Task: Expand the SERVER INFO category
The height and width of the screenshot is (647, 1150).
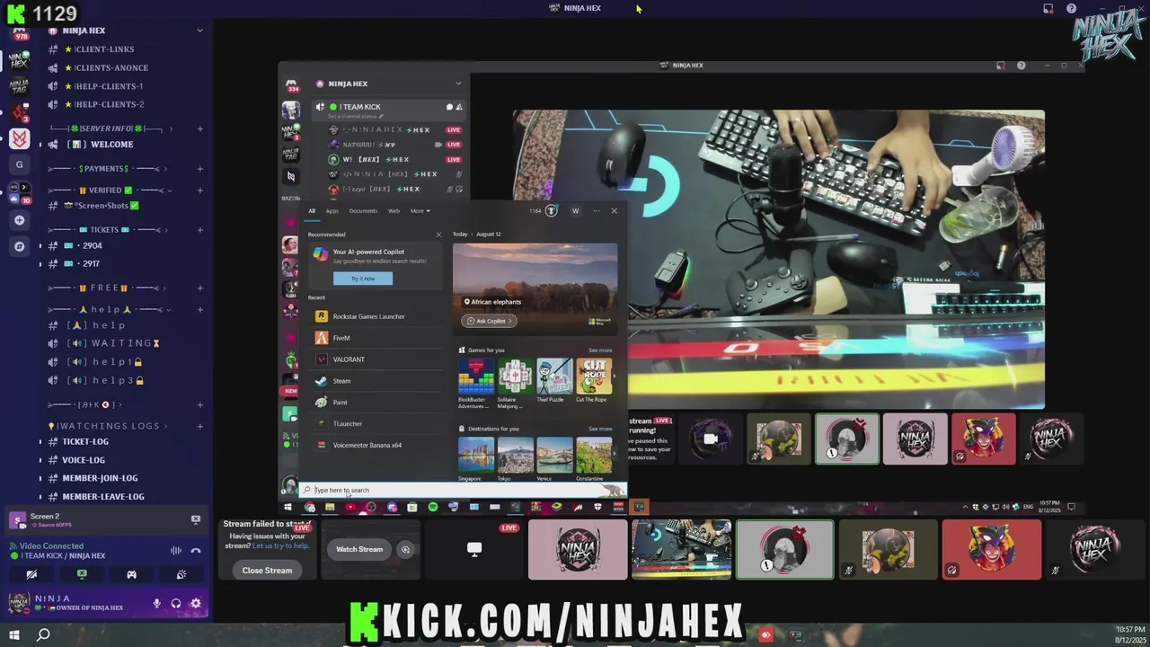Action: click(105, 129)
